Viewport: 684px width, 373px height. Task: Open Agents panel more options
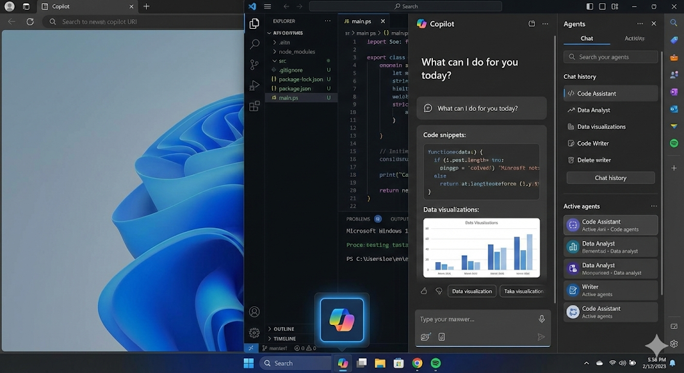click(640, 24)
